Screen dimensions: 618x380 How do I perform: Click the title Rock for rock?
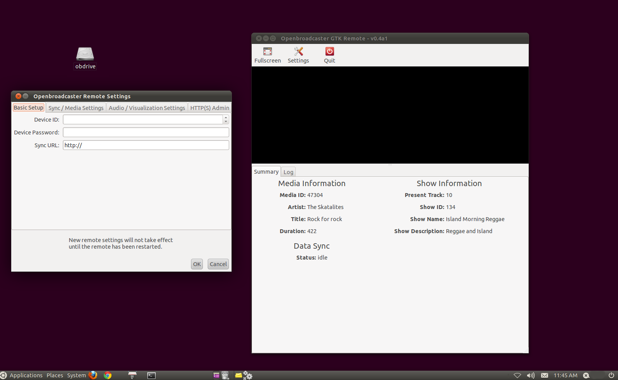325,219
